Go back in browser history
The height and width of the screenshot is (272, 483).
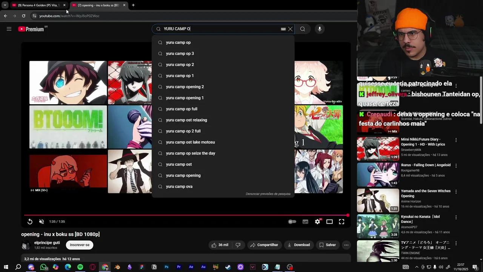coord(5,16)
